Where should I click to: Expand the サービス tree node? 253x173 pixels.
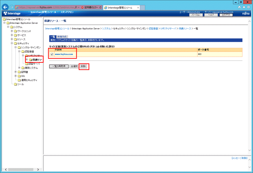(12, 35)
